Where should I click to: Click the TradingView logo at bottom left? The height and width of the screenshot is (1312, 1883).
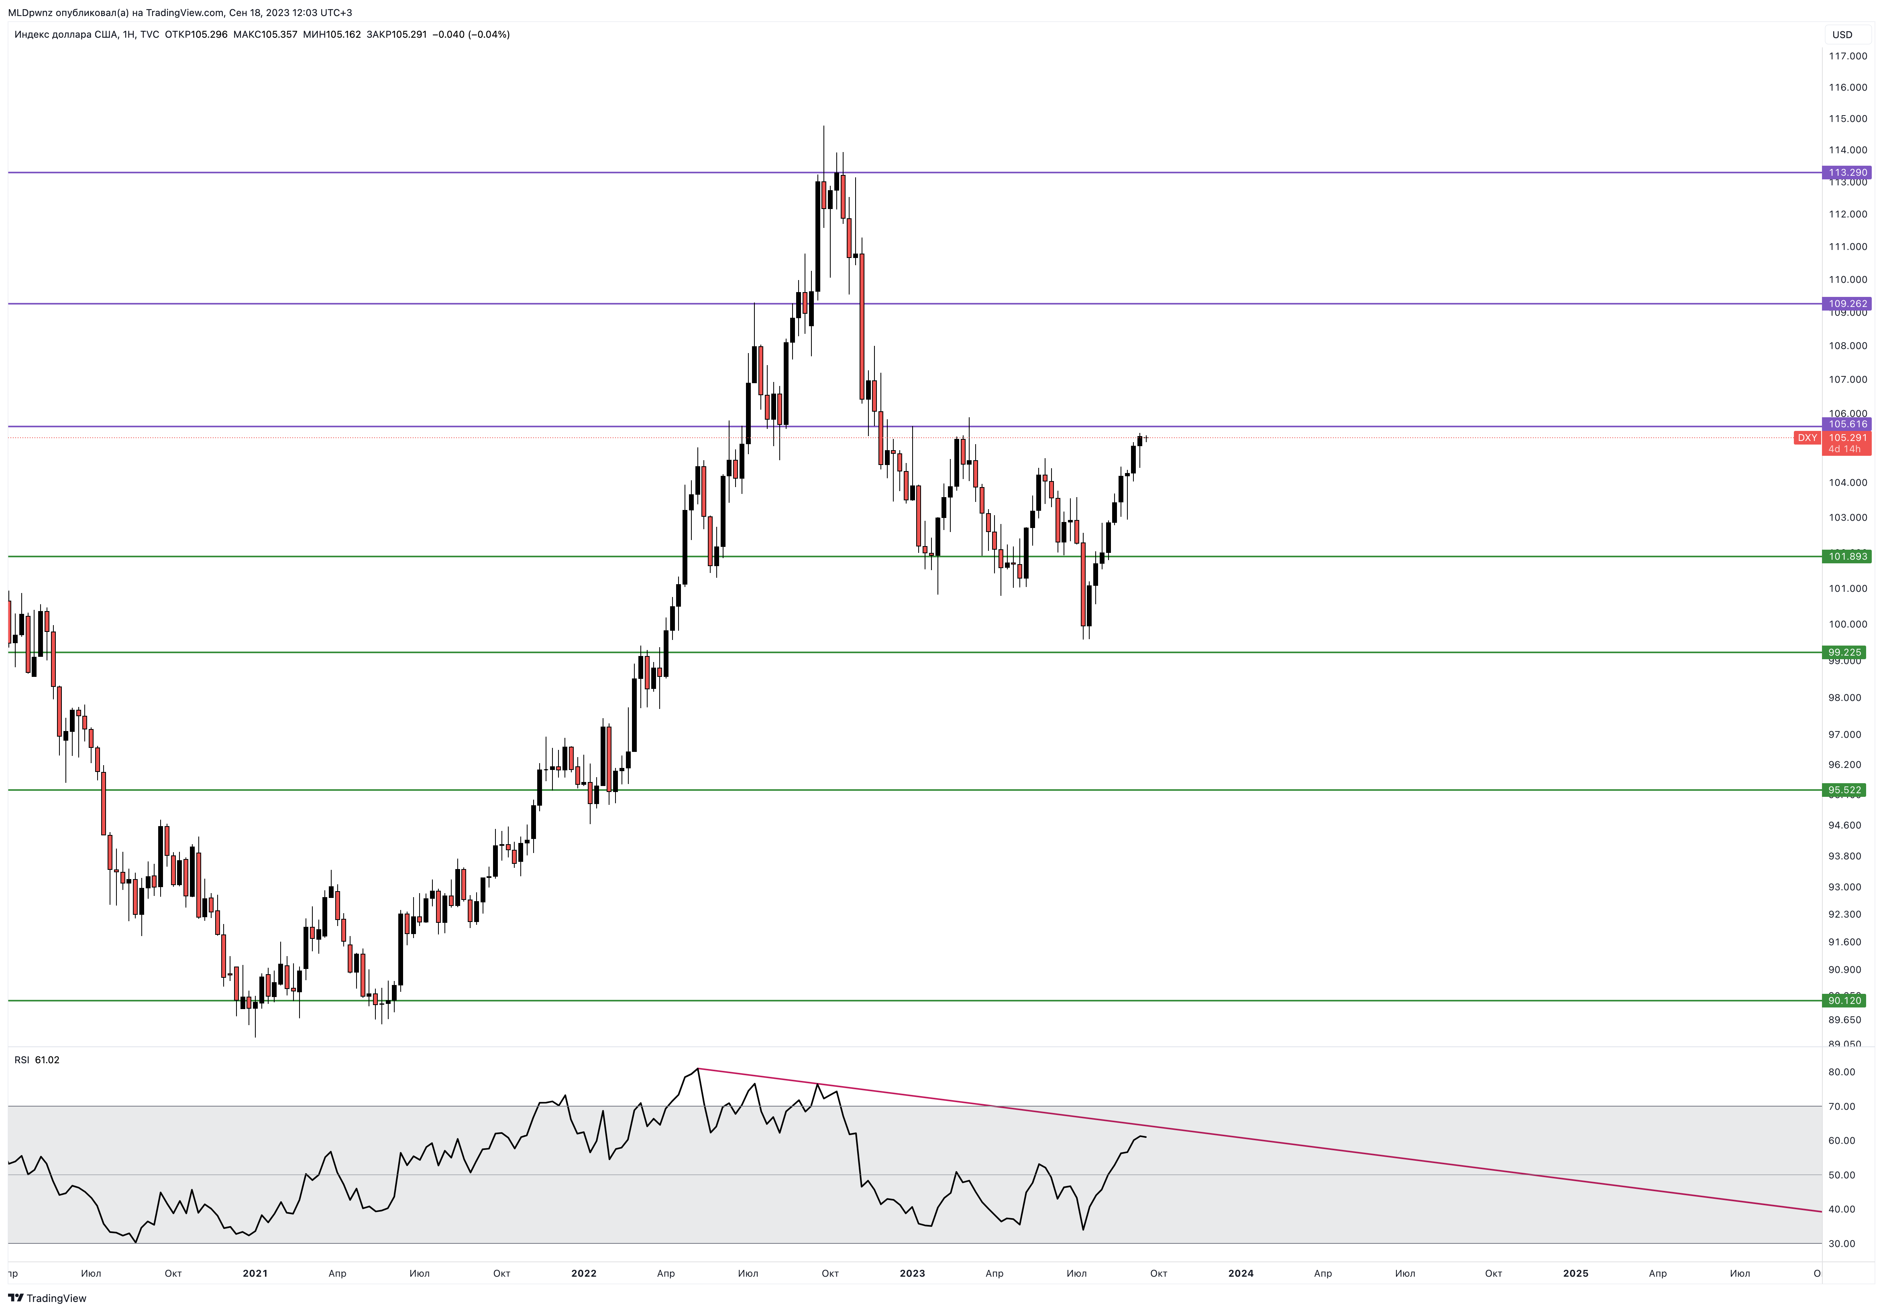click(x=47, y=1298)
